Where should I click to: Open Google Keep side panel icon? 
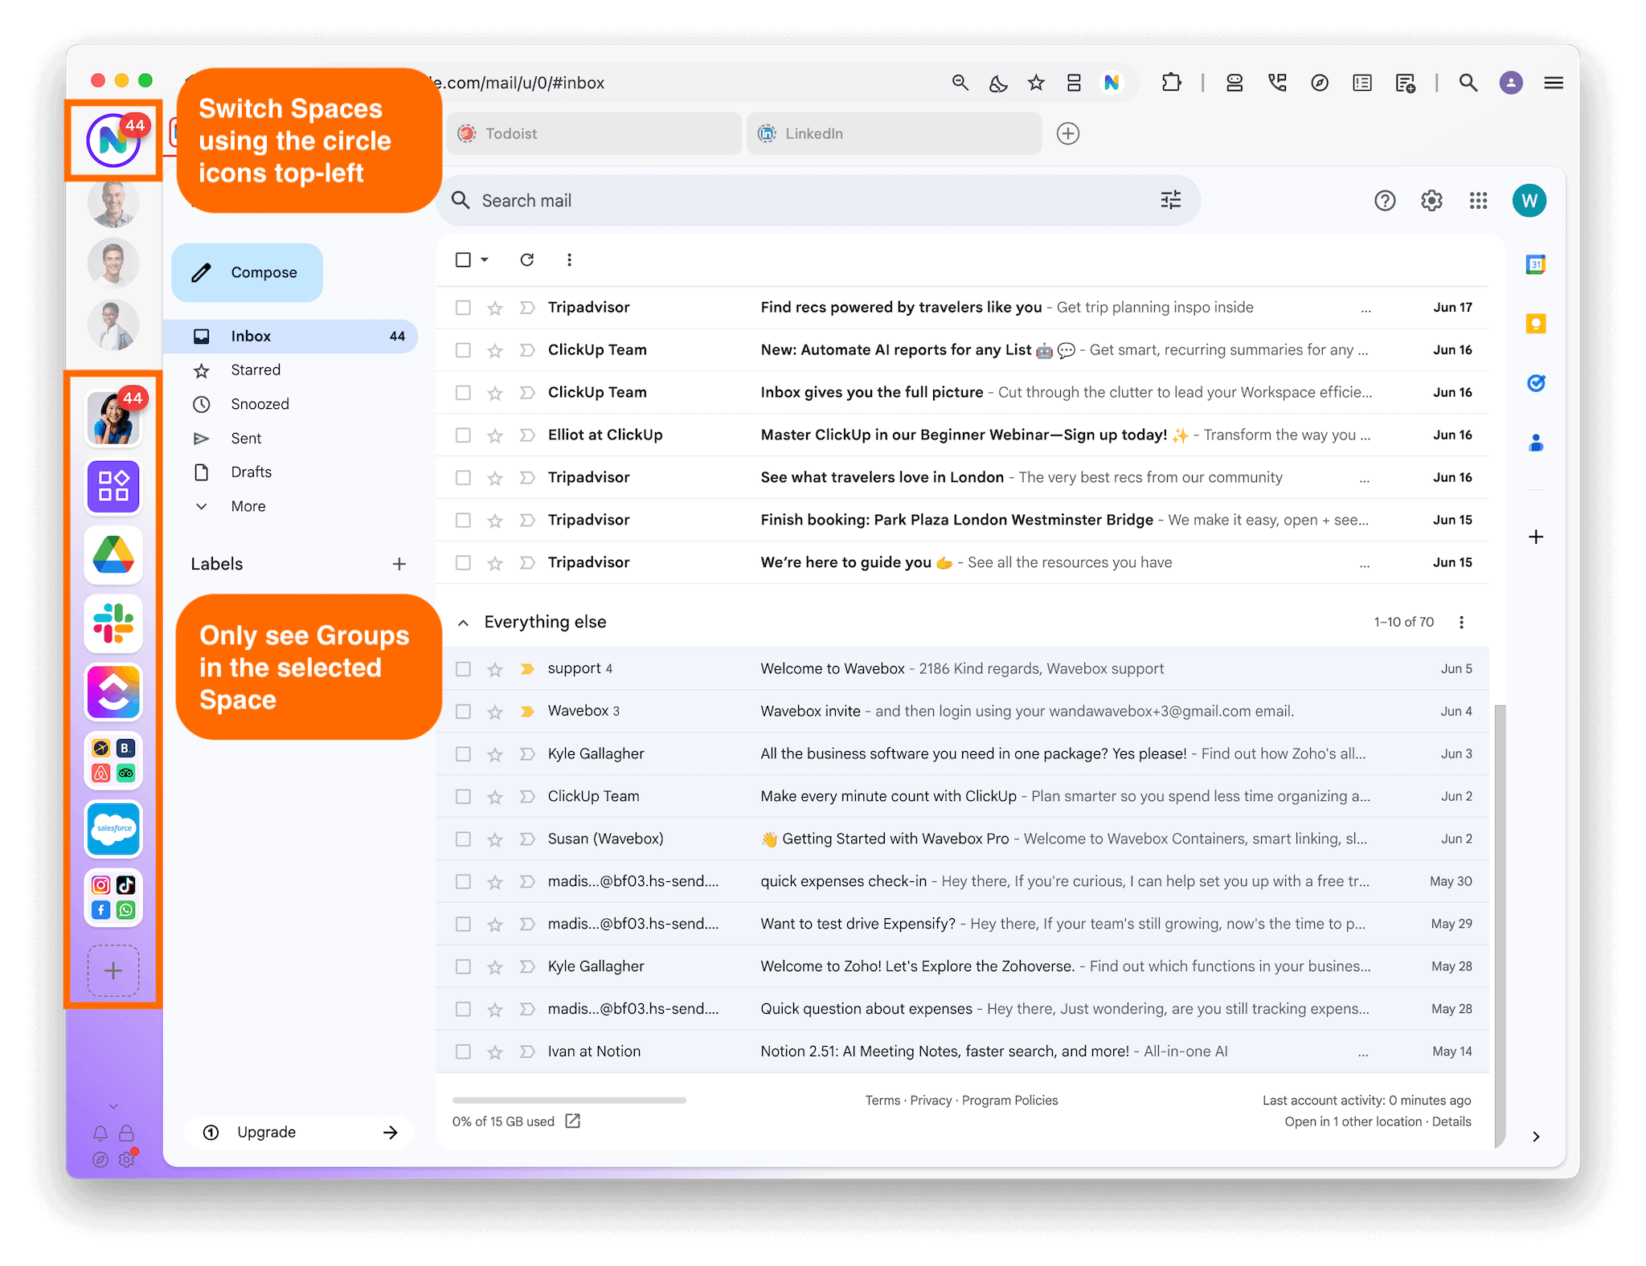pos(1535,324)
